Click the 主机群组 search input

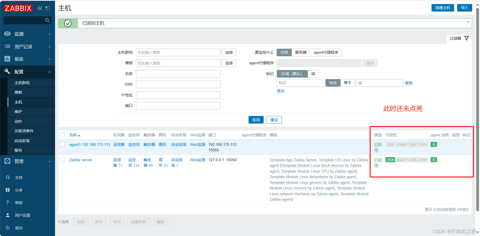click(178, 52)
